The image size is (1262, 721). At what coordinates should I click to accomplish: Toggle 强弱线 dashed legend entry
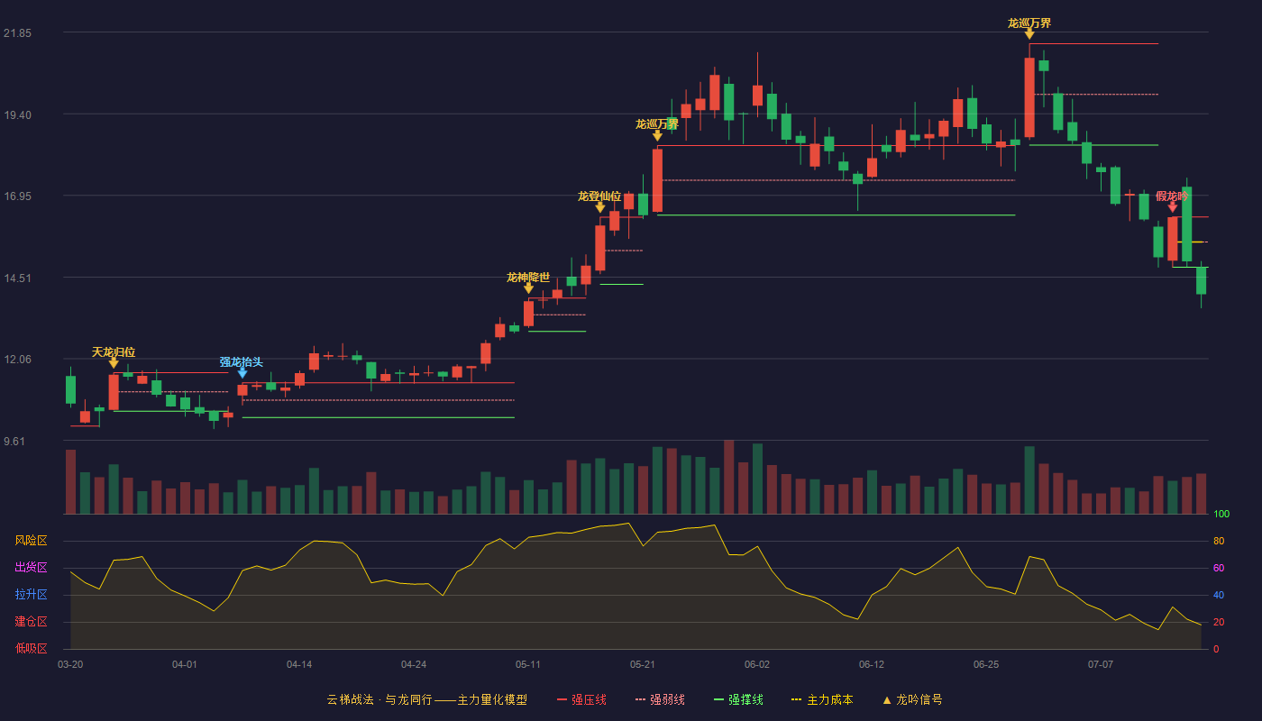(660, 699)
